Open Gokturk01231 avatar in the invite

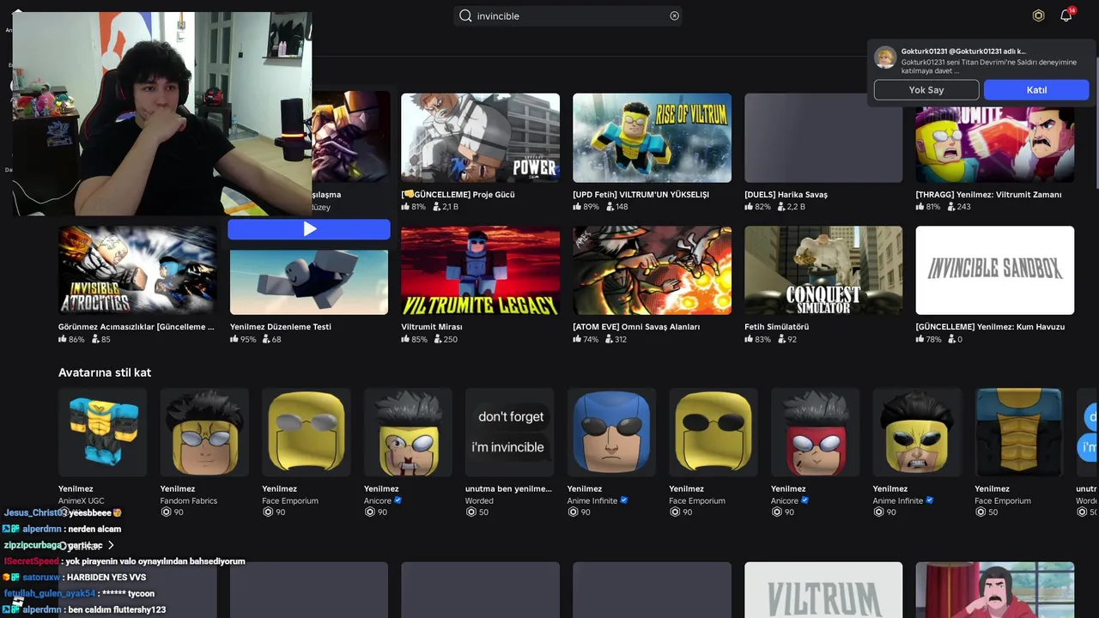point(885,58)
